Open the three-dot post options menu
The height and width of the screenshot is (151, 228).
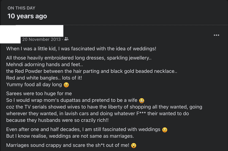(x=216, y=35)
